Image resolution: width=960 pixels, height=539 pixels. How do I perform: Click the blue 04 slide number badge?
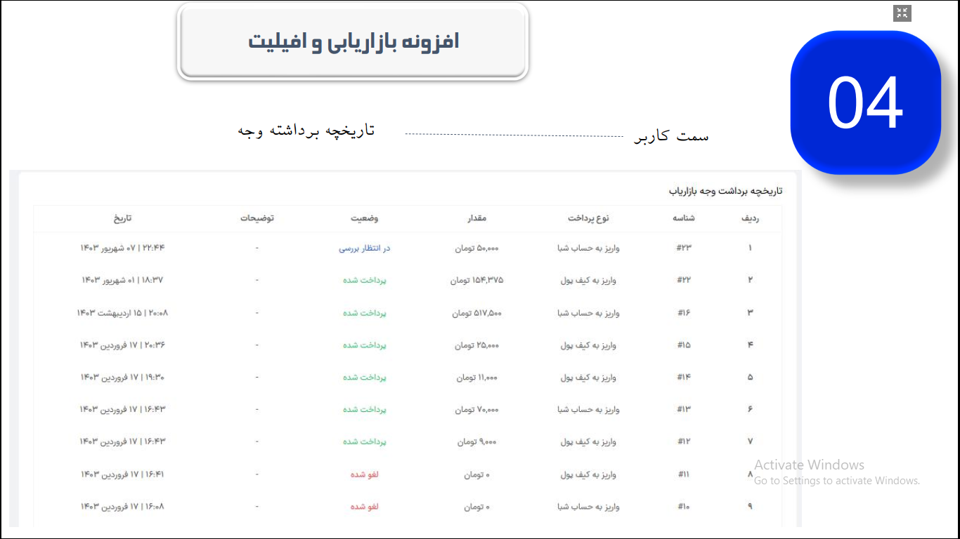(865, 102)
